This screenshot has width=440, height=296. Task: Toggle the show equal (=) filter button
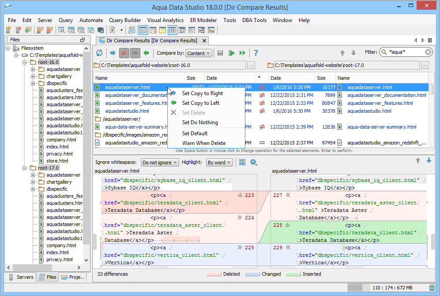click(135, 53)
